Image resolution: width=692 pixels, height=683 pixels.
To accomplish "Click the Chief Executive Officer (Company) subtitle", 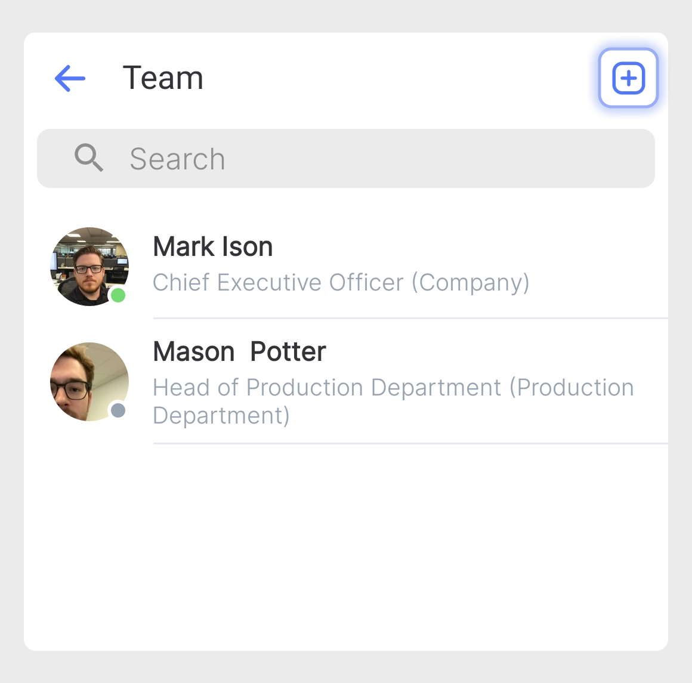I will 341,283.
